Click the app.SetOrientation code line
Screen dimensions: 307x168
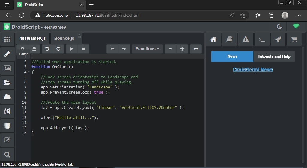click(x=80, y=87)
